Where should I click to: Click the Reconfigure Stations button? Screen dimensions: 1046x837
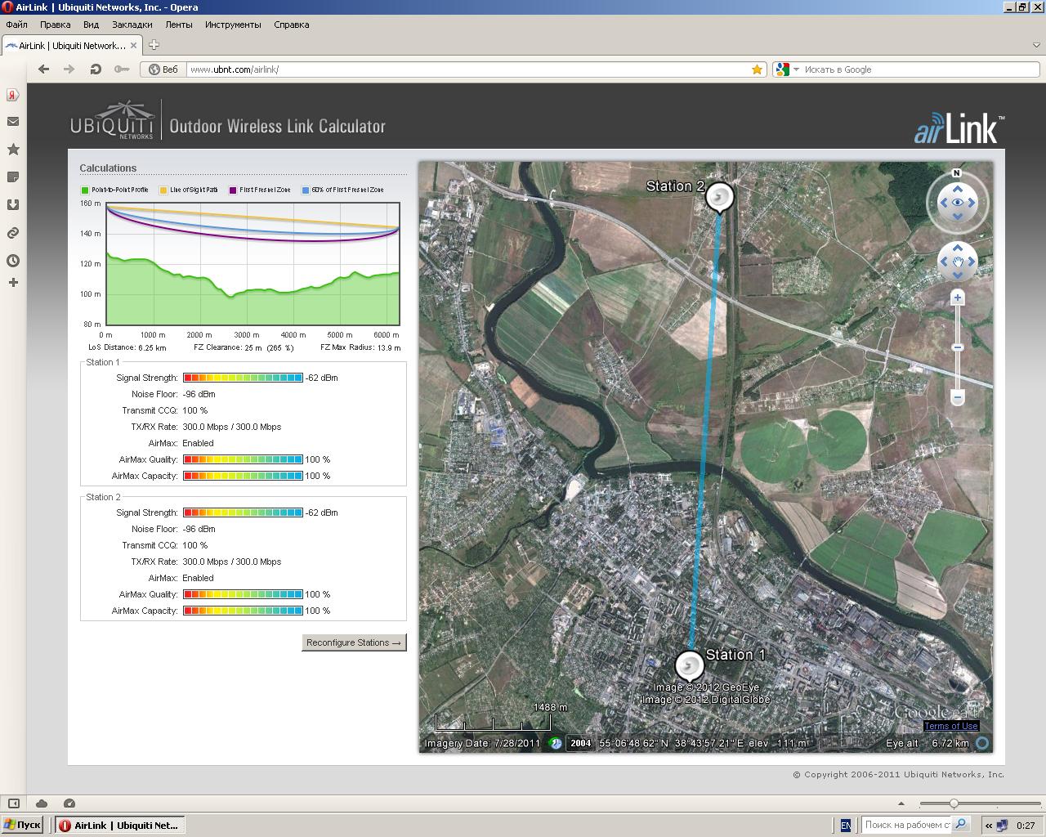coord(354,642)
